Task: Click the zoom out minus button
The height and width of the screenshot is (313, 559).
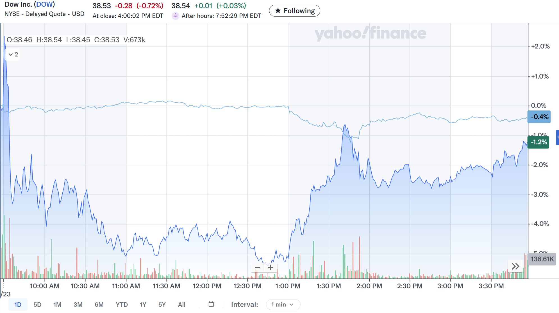Action: 257,268
